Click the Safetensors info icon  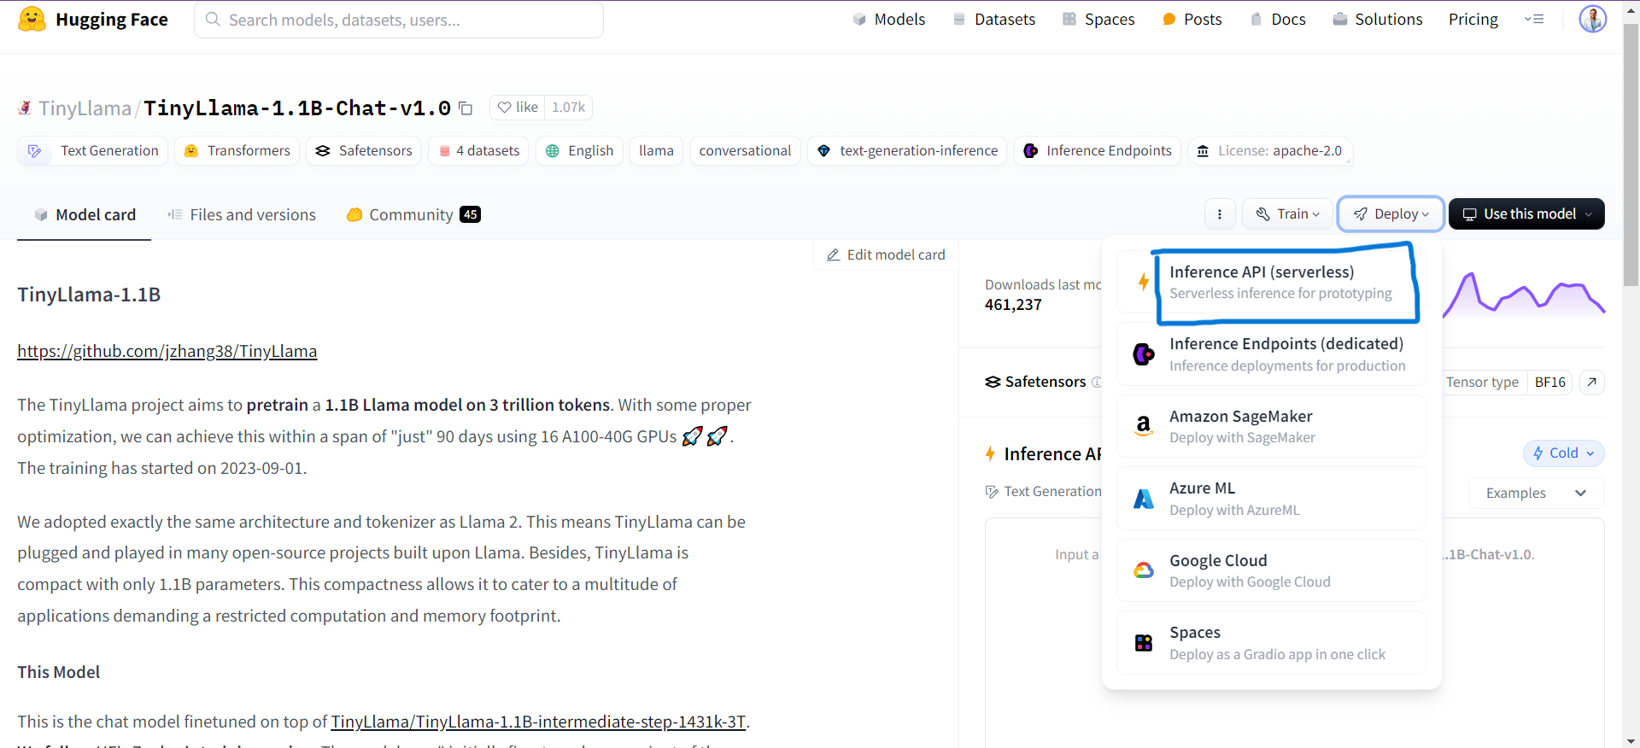tap(1097, 382)
